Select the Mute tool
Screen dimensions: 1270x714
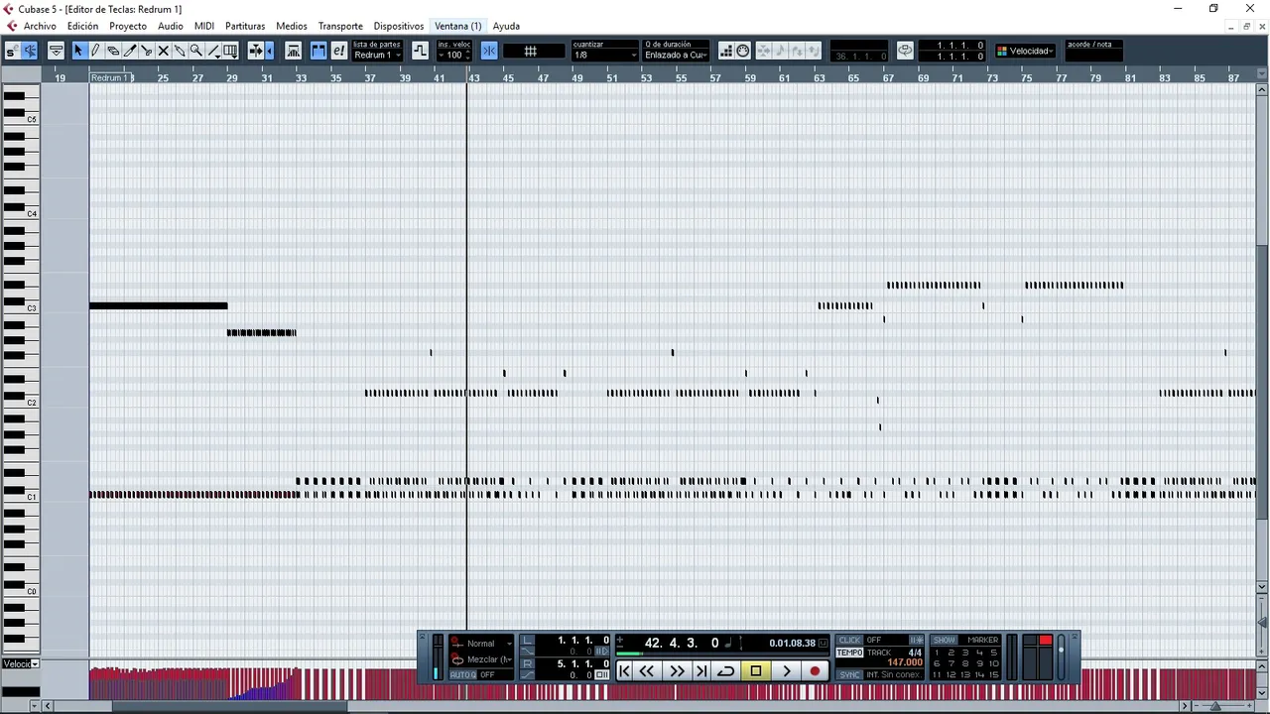tap(163, 51)
